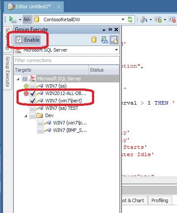Pin the Group Execute panel
The width and height of the screenshot is (177, 213).
[x=110, y=29]
